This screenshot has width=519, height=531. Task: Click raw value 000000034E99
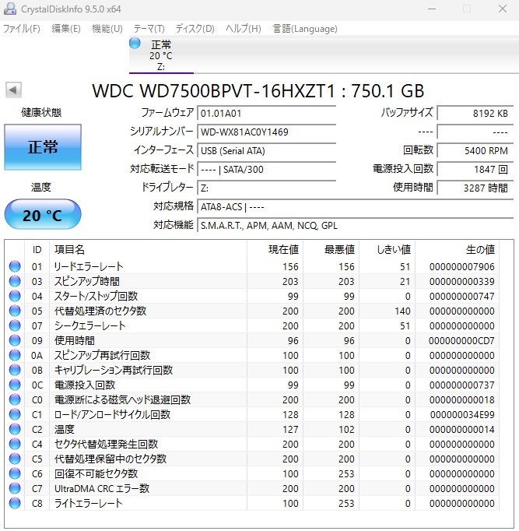462,414
